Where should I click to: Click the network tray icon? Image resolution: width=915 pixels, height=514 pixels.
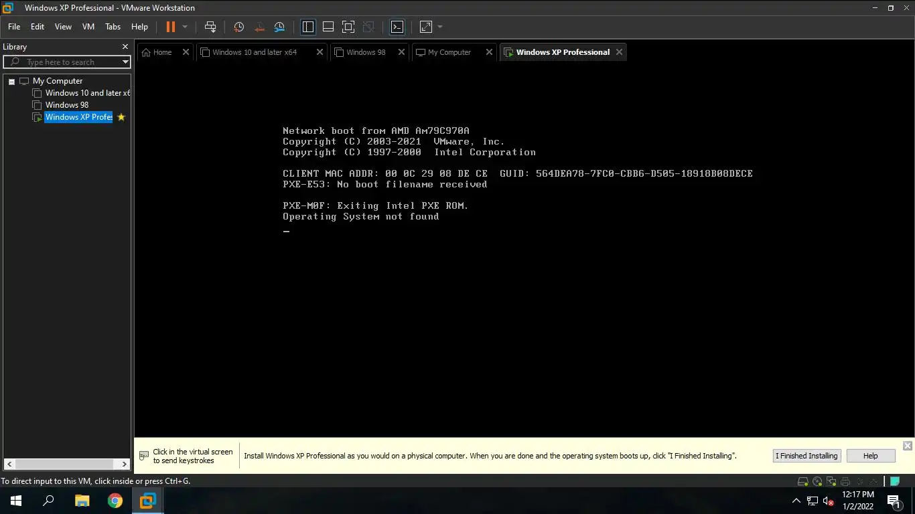(x=813, y=501)
